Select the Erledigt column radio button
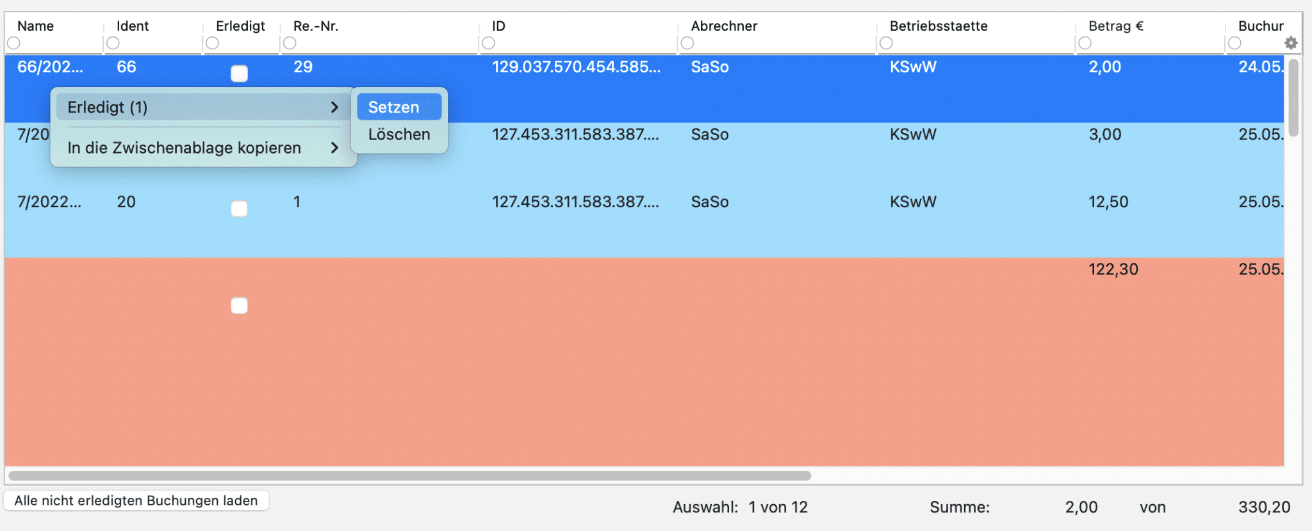1312x531 pixels. (x=213, y=43)
